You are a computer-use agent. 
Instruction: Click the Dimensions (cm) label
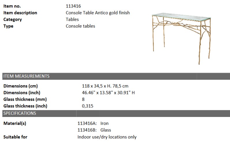20,86
